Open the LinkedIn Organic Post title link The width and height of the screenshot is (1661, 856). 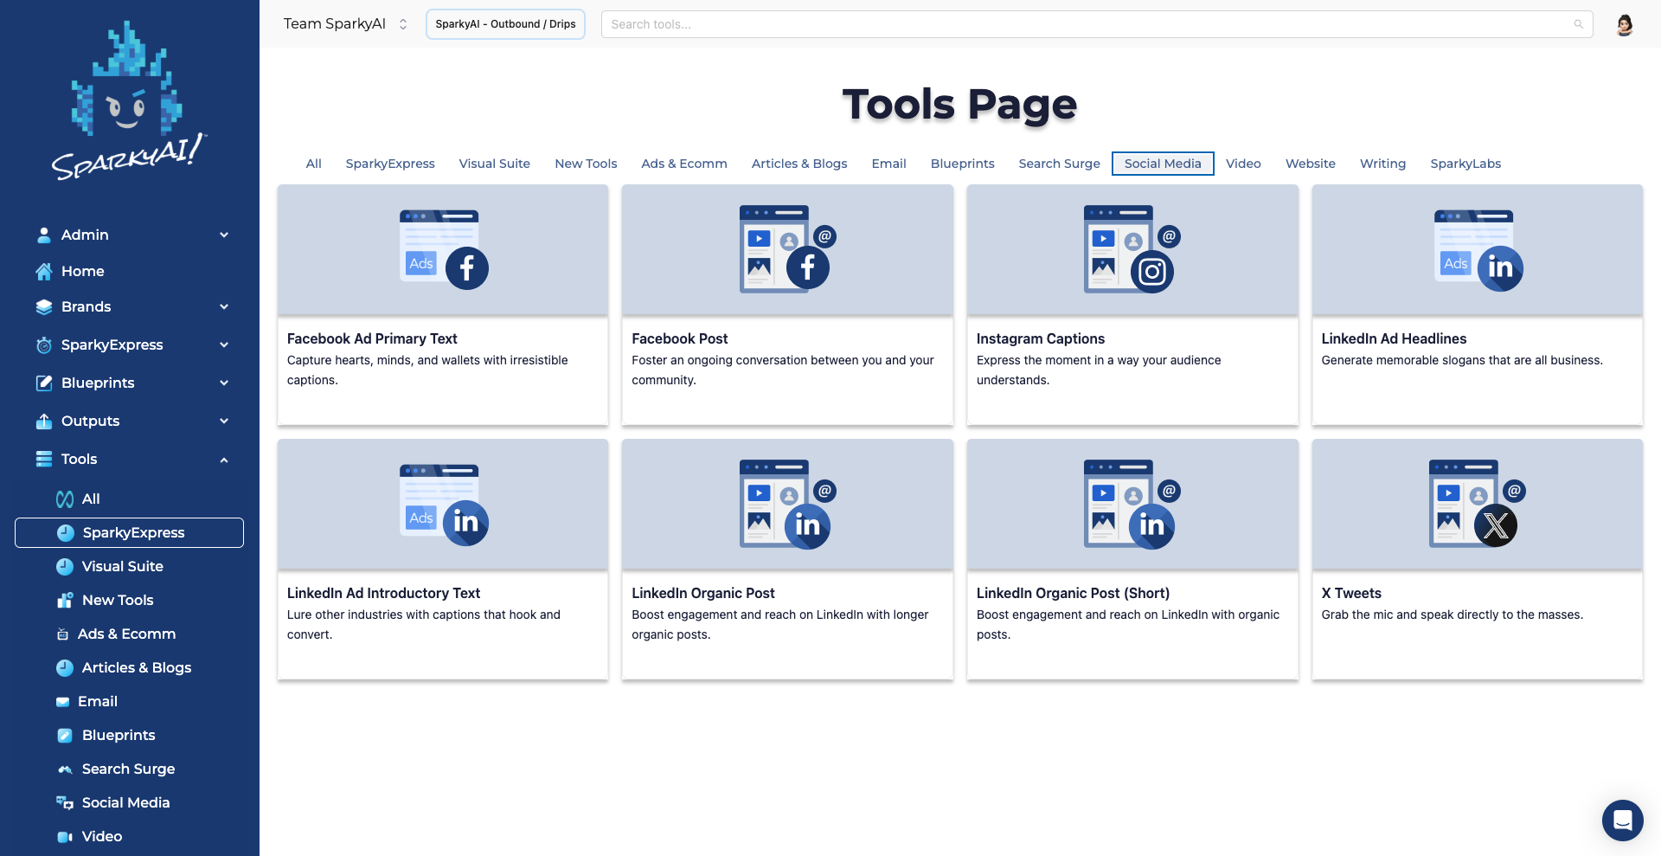(702, 593)
